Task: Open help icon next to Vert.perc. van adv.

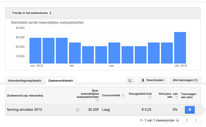Action: click(x=176, y=97)
